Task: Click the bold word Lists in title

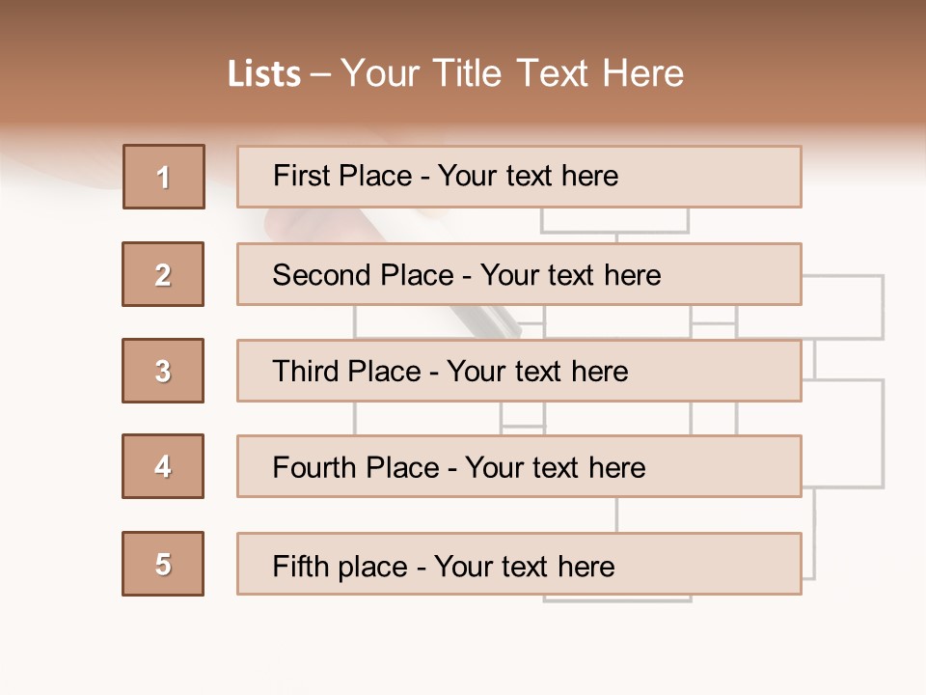Action: click(x=264, y=74)
